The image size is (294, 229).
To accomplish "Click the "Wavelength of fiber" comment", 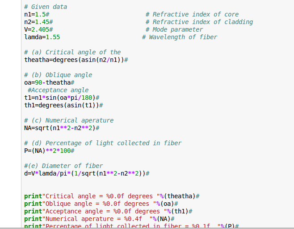I will coord(180,37).
